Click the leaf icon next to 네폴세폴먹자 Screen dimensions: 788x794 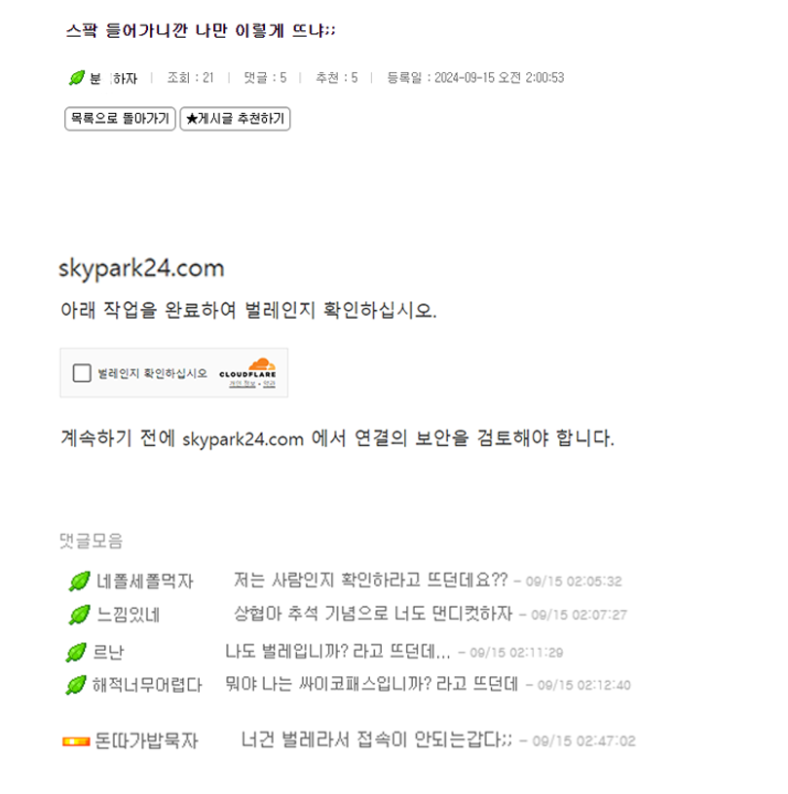[x=80, y=582]
